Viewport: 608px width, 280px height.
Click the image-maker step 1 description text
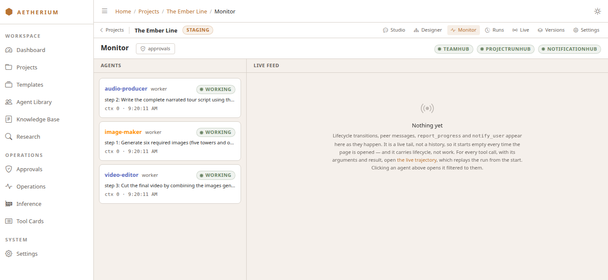170,143
